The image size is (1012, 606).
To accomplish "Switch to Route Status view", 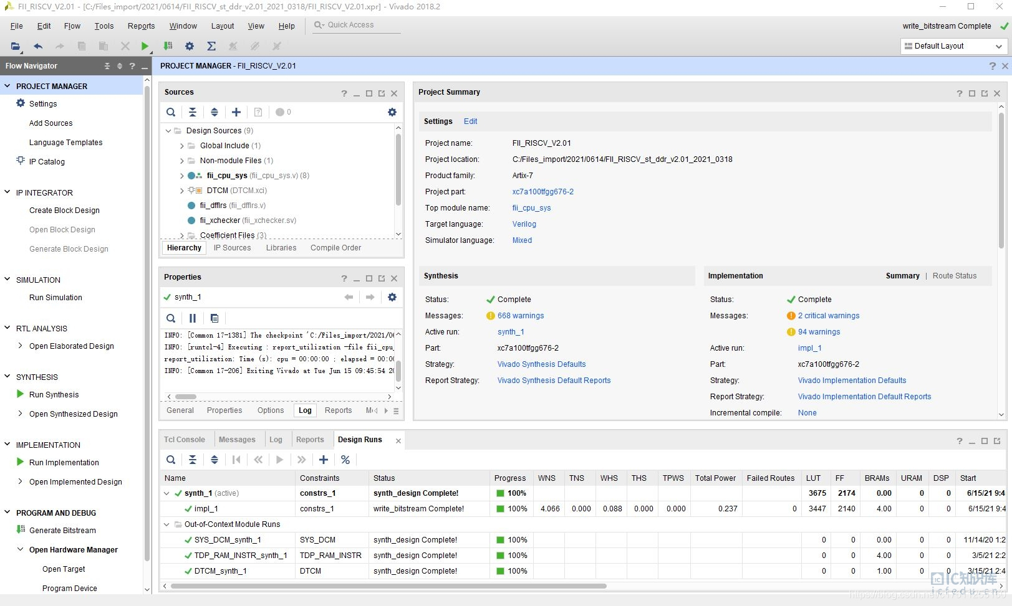I will click(x=955, y=276).
